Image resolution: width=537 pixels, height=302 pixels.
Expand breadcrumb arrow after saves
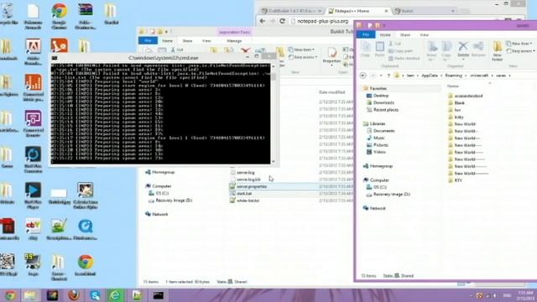click(x=509, y=75)
